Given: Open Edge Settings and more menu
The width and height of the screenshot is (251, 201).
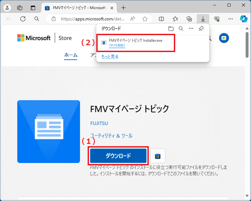Looking at the screenshot, I should 230,19.
